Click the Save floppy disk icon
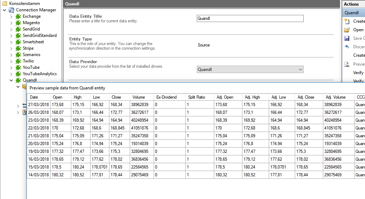 pyautogui.click(x=347, y=38)
